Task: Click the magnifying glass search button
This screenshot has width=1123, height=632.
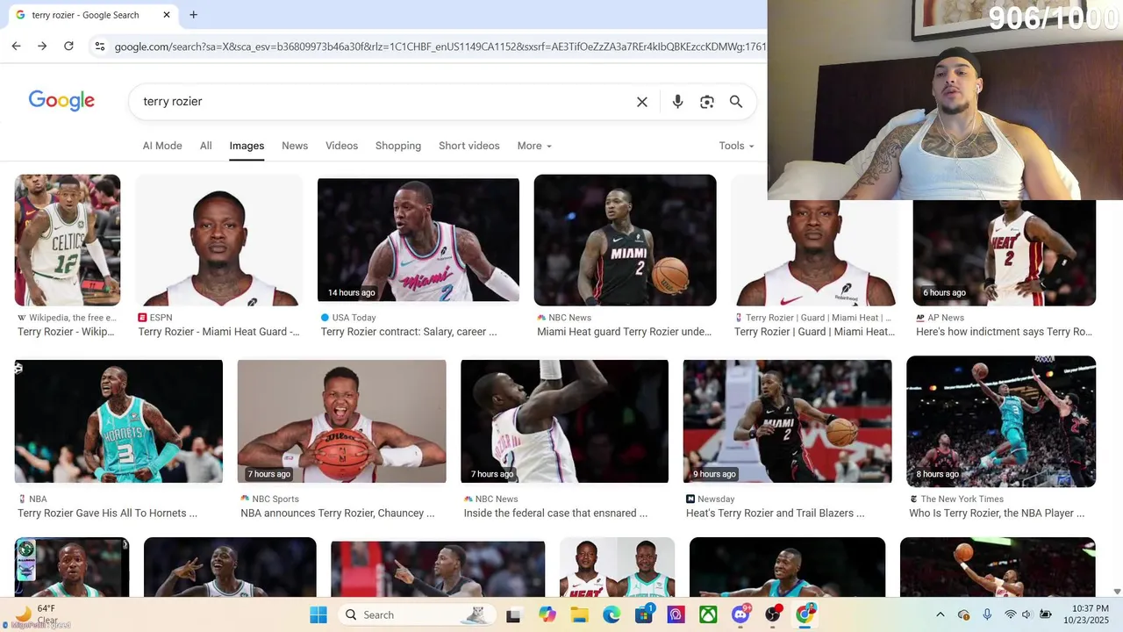Action: (736, 102)
